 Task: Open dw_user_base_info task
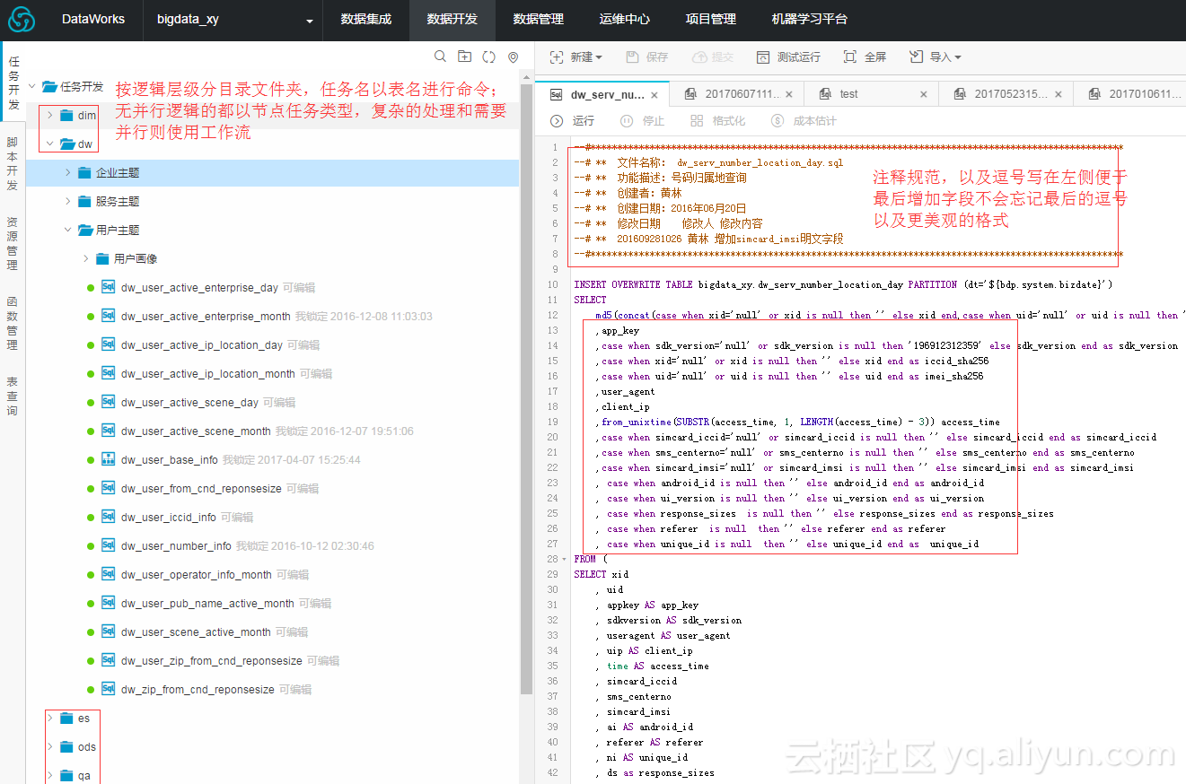click(169, 459)
